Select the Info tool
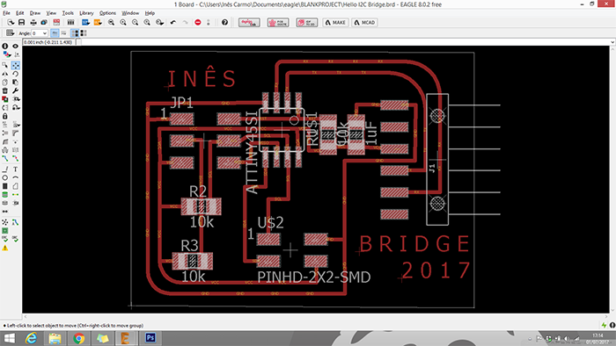Viewport: 616px width, 346px height. [x=5, y=47]
